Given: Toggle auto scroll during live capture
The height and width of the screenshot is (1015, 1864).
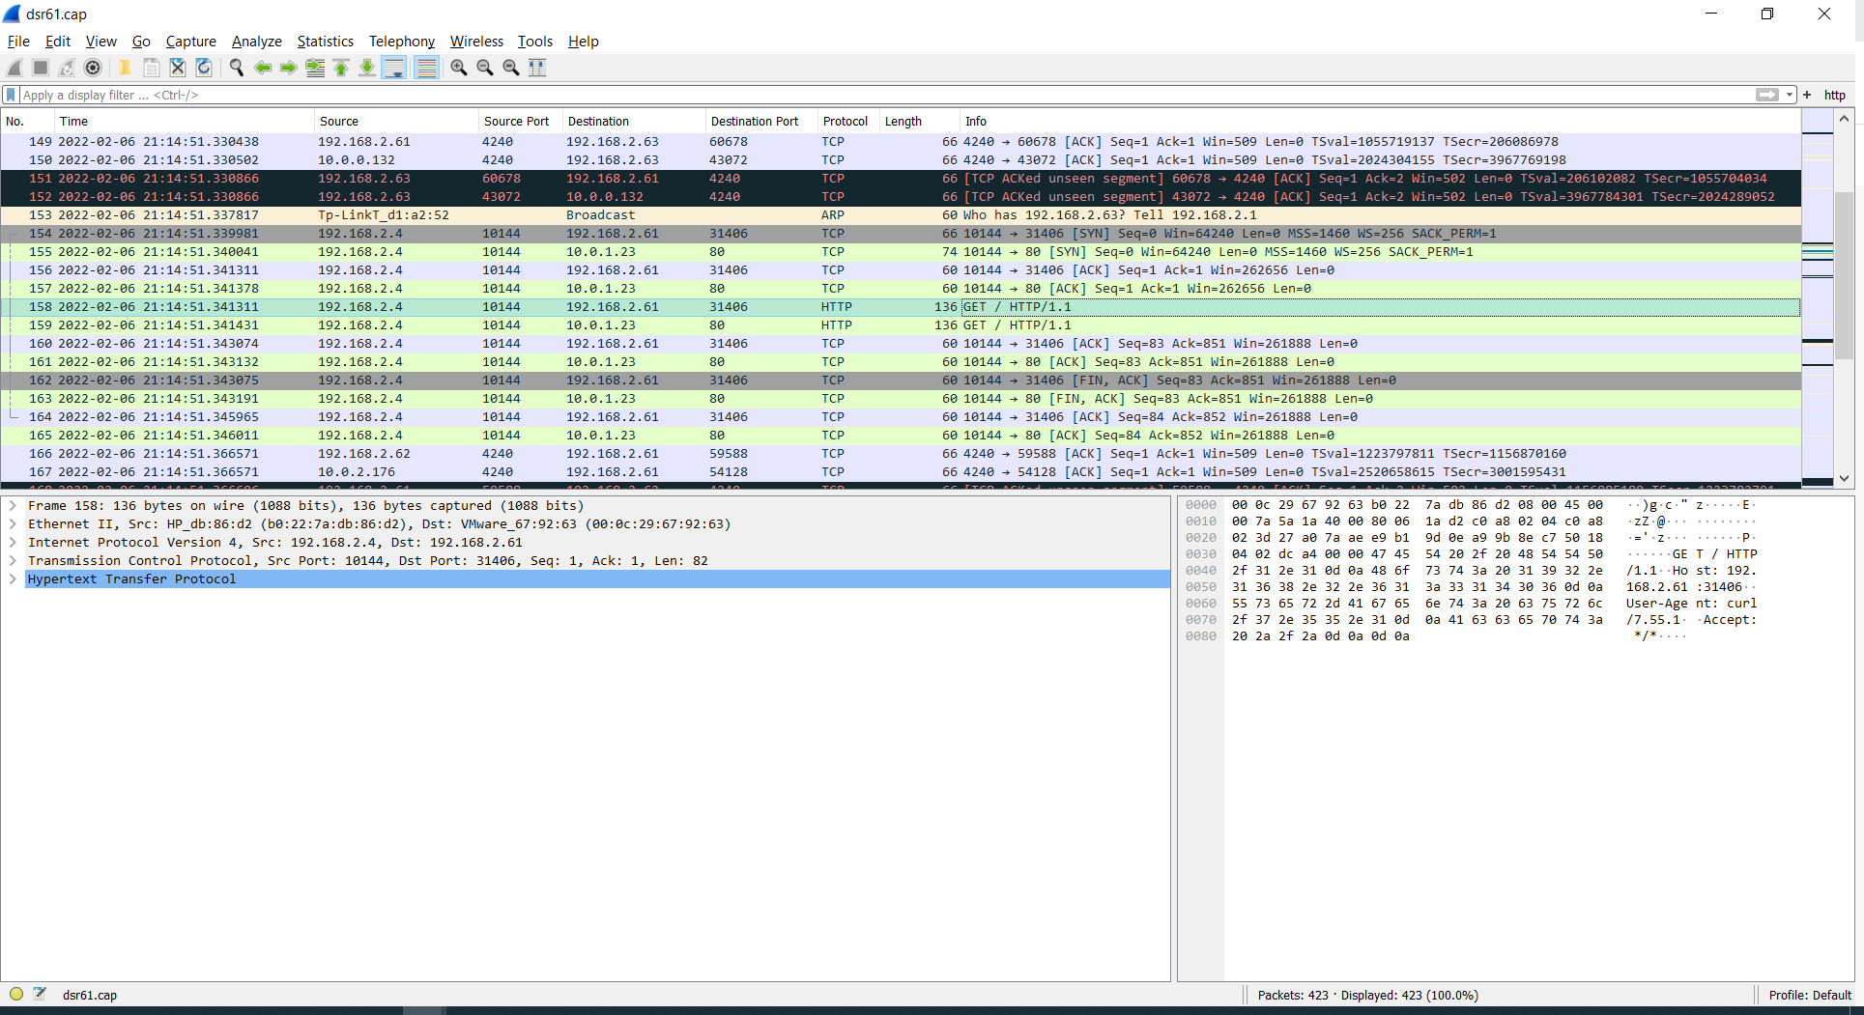Looking at the screenshot, I should (x=393, y=68).
